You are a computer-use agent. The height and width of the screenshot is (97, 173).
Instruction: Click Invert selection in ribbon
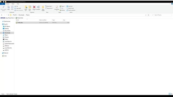coord(71,10)
